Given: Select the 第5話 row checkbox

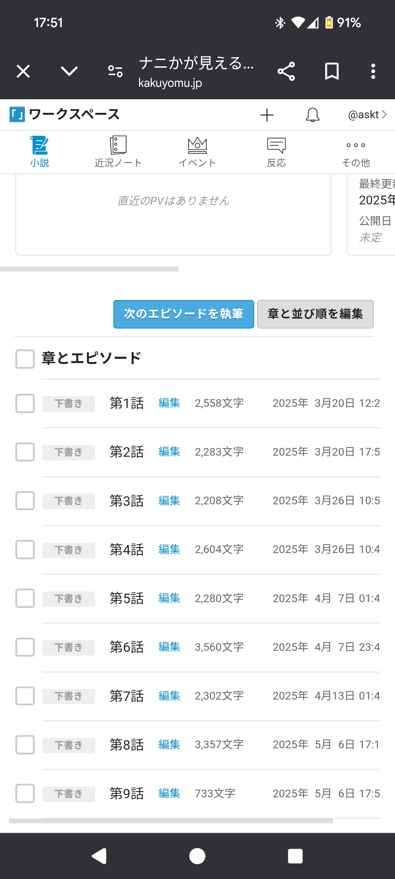Looking at the screenshot, I should pyautogui.click(x=25, y=598).
